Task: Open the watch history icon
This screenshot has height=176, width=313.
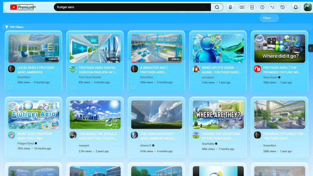Action: coord(283,7)
